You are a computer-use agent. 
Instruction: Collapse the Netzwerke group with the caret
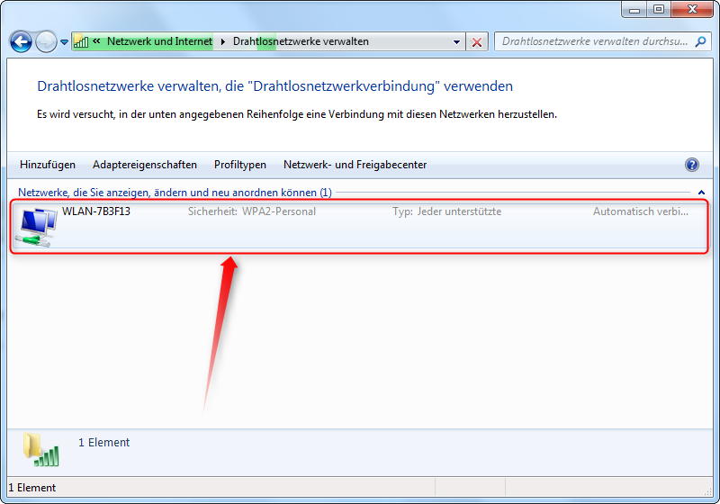click(x=701, y=193)
